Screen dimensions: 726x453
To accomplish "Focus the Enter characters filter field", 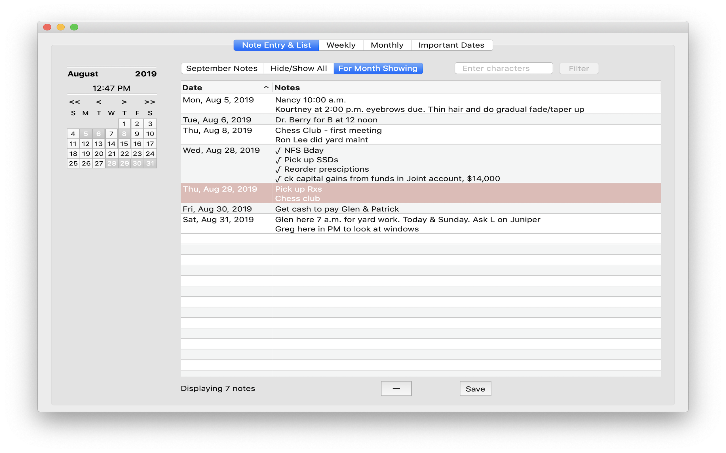I will 503,68.
